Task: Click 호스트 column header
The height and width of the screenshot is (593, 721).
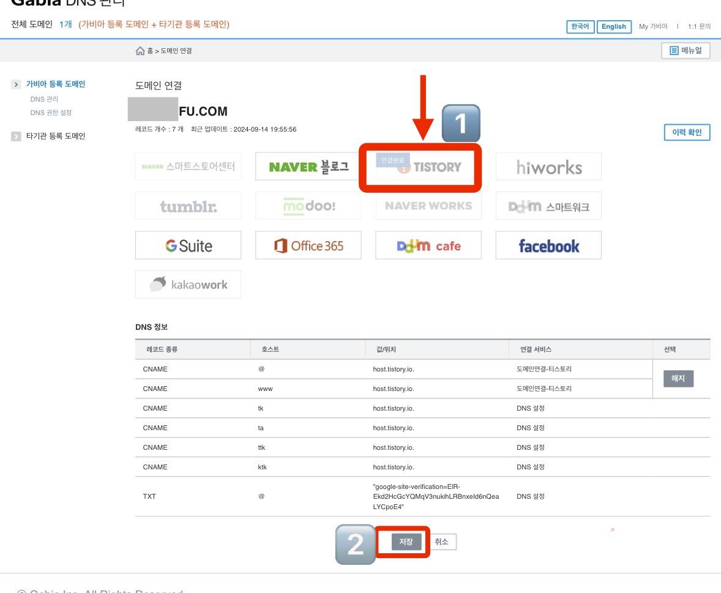Action: (271, 349)
